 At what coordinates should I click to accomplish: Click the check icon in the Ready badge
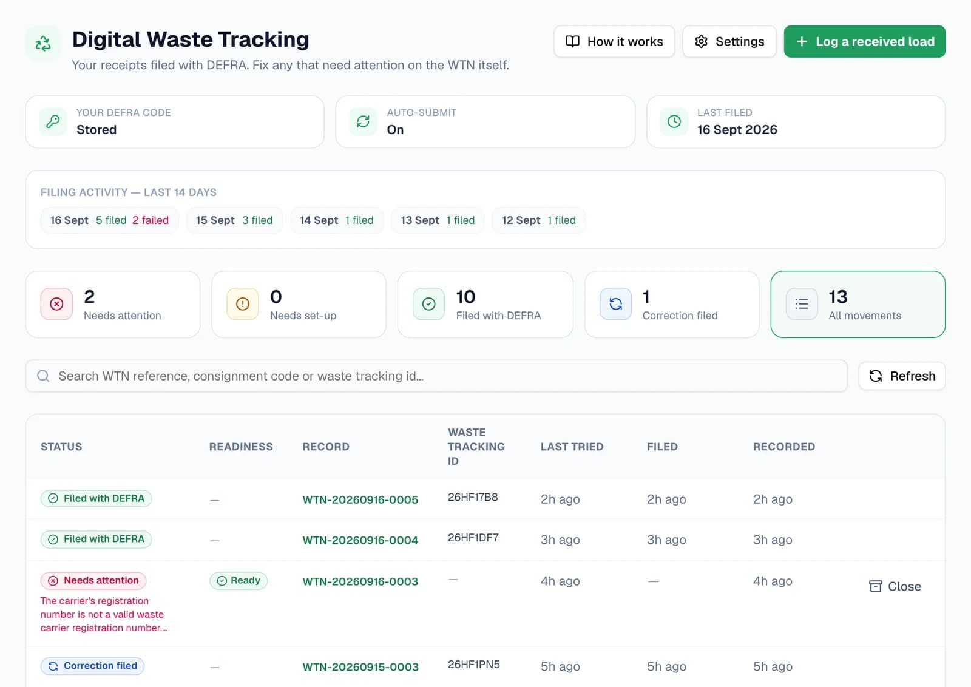point(222,581)
